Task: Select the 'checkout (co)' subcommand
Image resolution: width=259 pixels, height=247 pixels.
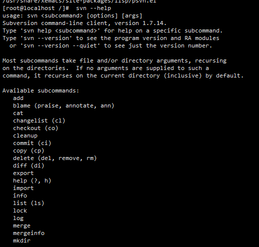Action: tap(35, 128)
